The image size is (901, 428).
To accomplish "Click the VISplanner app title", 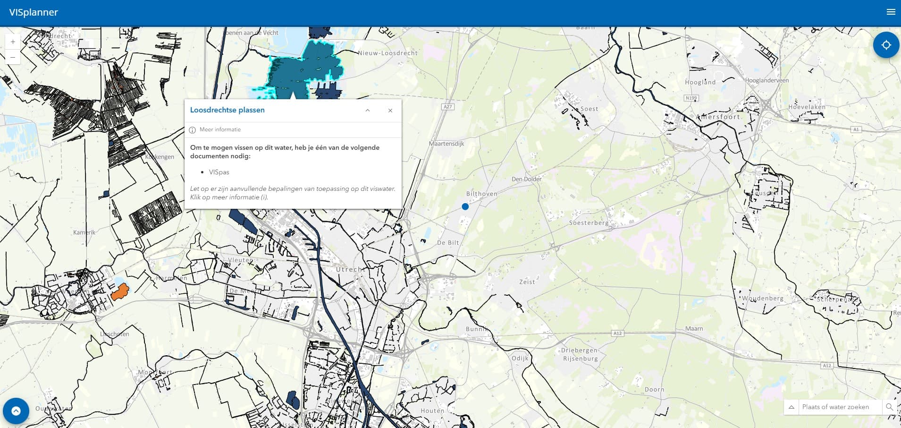I will click(34, 12).
